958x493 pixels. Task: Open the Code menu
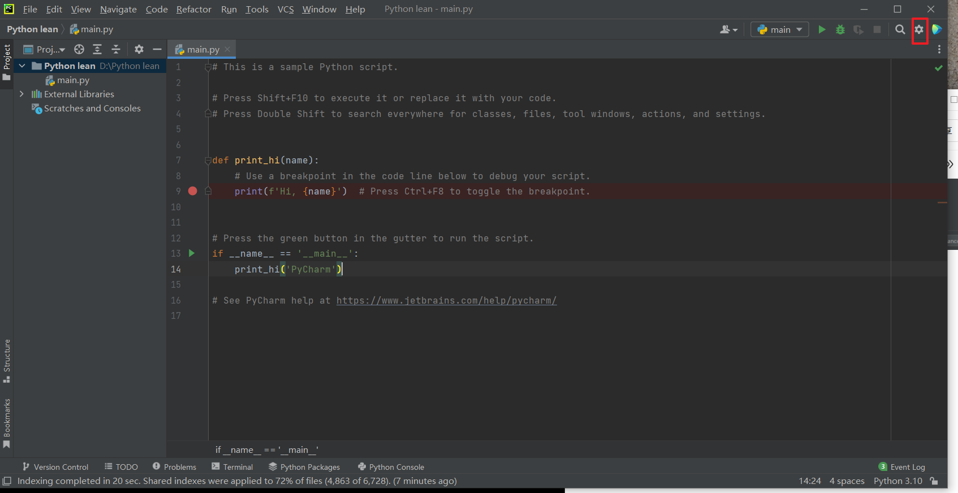[157, 9]
